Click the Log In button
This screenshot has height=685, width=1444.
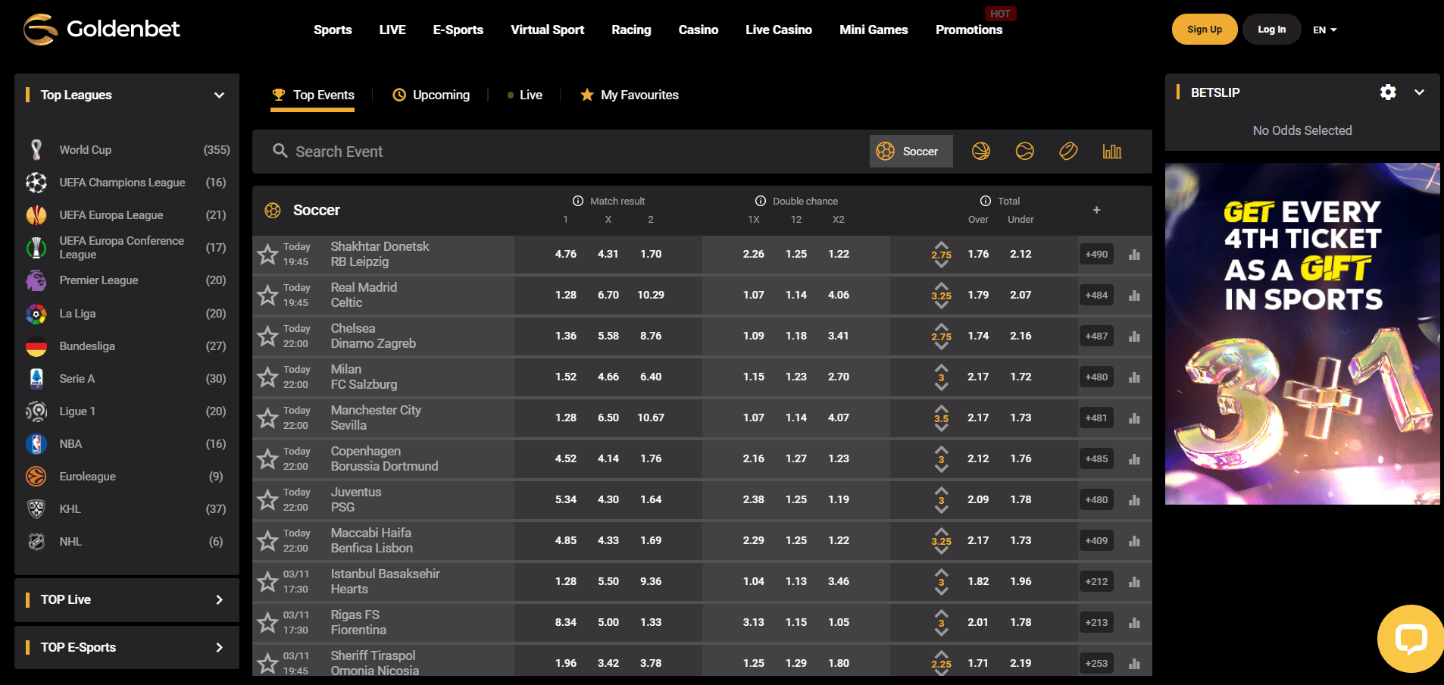[1272, 30]
